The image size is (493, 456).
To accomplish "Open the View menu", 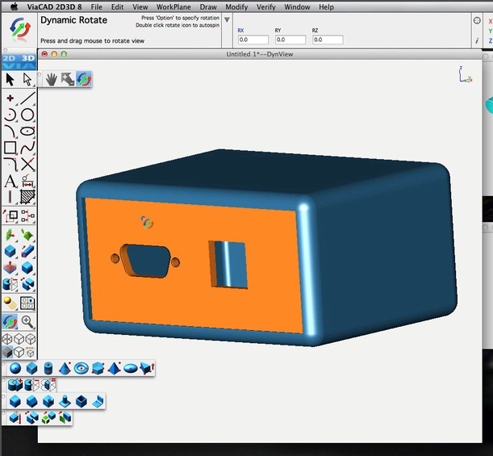I will point(140,6).
